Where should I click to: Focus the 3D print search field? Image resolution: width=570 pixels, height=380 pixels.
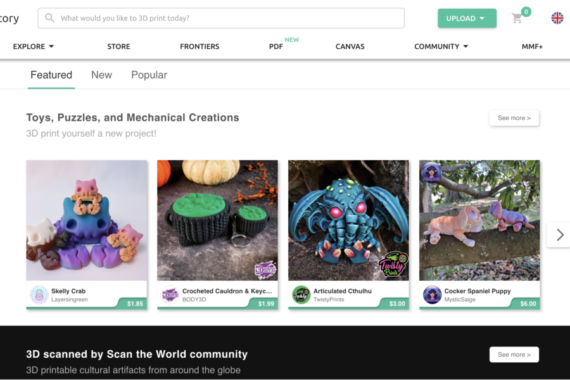click(x=228, y=18)
